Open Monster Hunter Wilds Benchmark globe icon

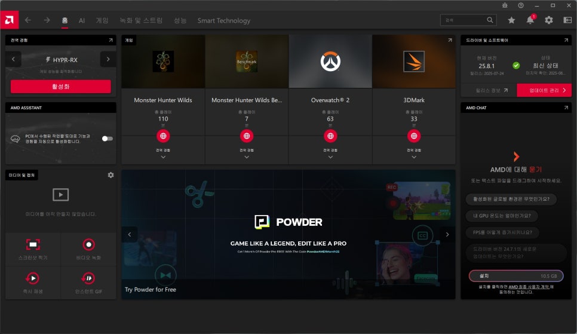point(247,136)
